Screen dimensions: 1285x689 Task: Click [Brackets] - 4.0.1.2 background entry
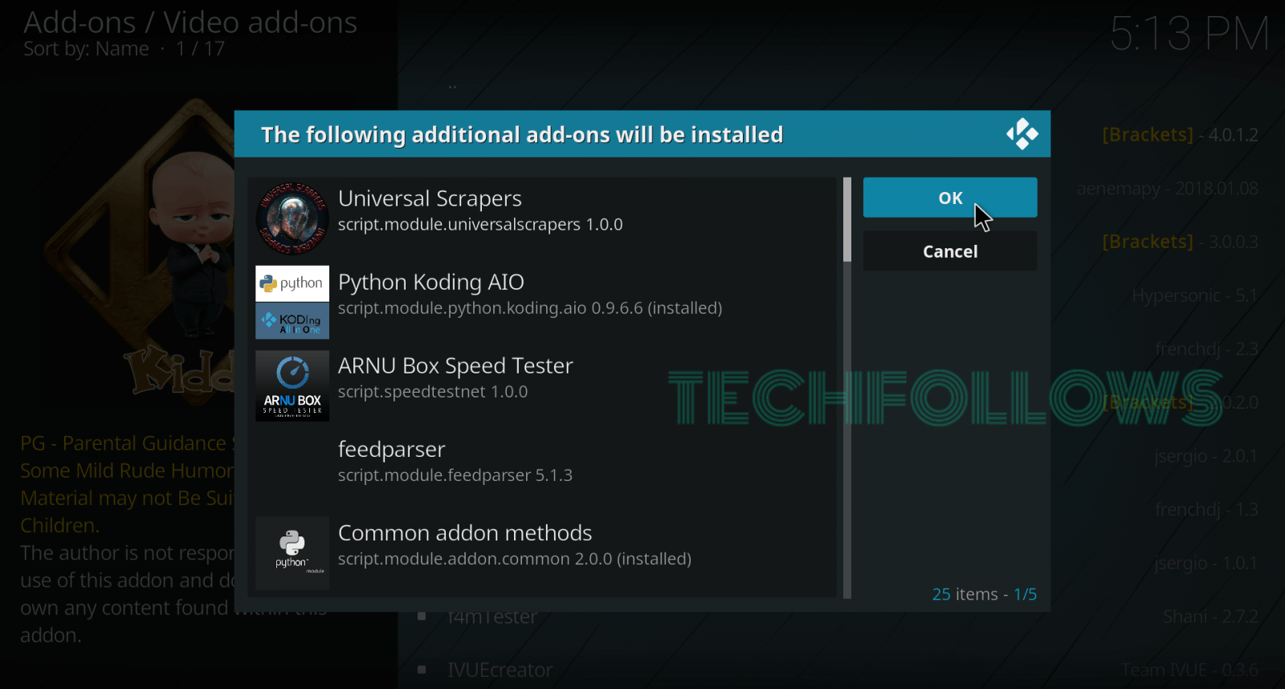tap(1180, 135)
